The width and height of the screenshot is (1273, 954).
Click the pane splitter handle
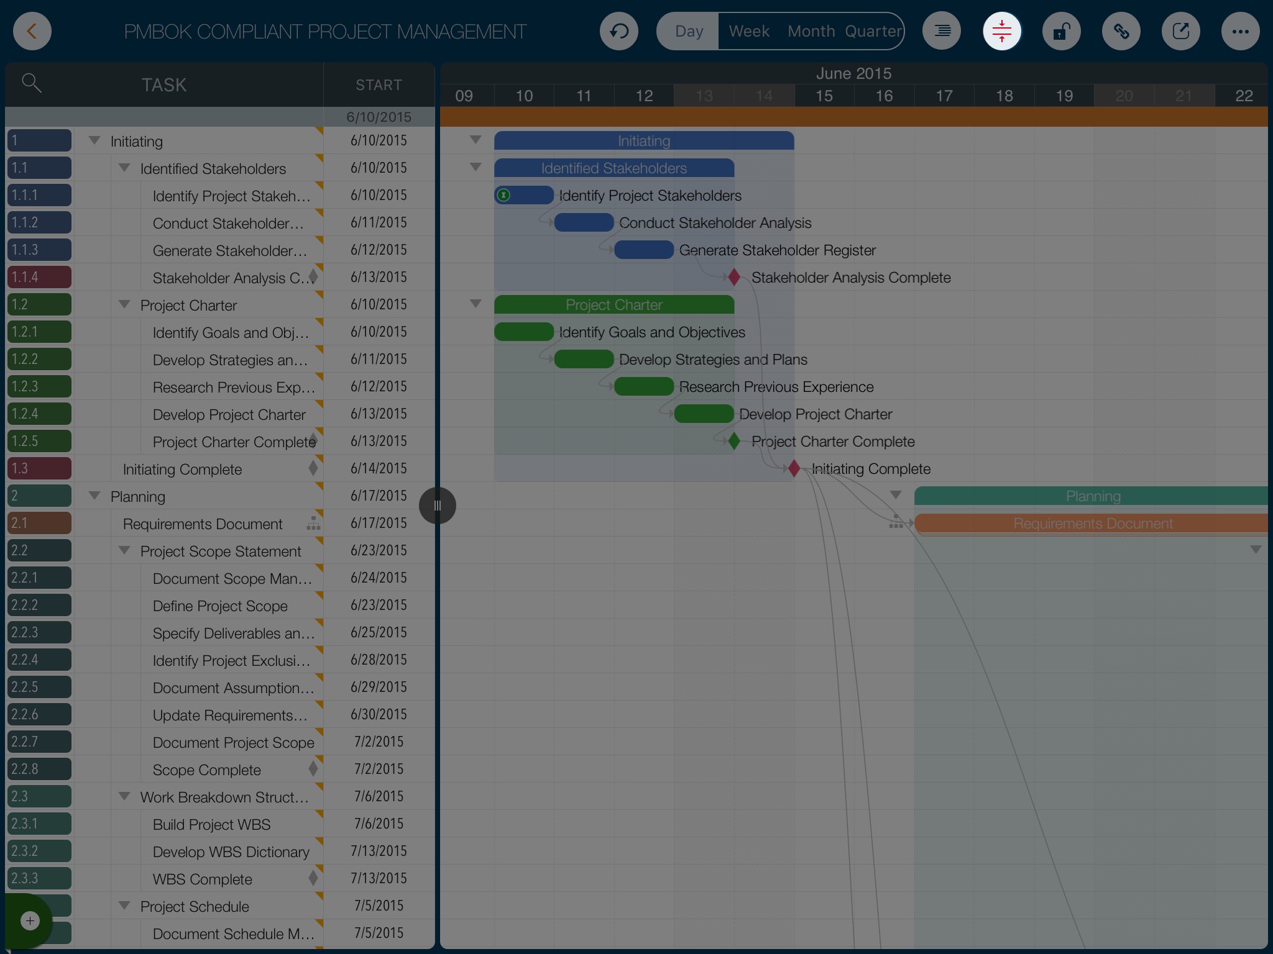[437, 506]
